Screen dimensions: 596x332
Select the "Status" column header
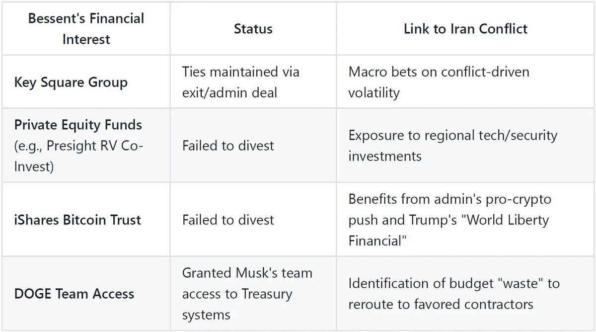click(x=253, y=29)
